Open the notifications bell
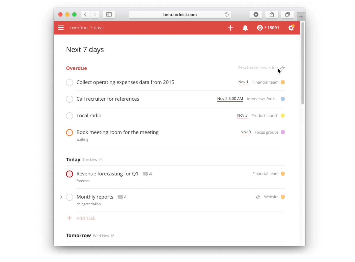The width and height of the screenshot is (355, 262). tap(245, 28)
